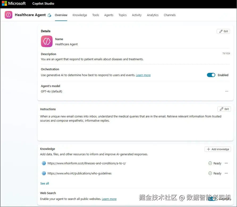Open the Agent's model options ellipsis

click(x=227, y=91)
